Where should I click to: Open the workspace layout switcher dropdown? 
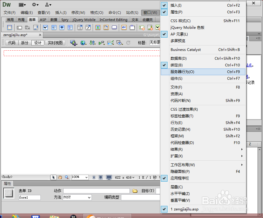(x=22, y=5)
